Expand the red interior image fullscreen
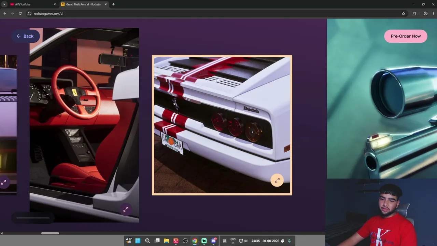This screenshot has height=246, width=437. click(126, 209)
